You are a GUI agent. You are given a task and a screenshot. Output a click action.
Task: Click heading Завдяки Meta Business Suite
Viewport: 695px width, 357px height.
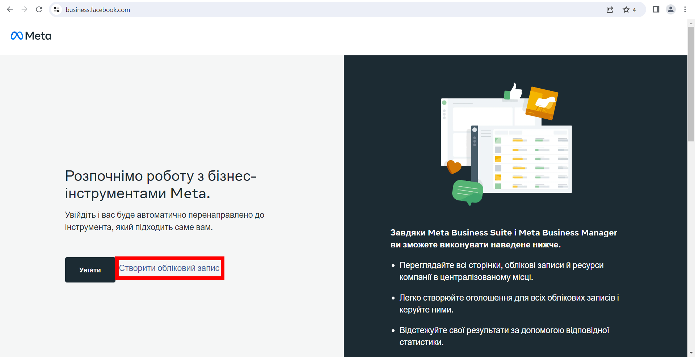click(504, 238)
